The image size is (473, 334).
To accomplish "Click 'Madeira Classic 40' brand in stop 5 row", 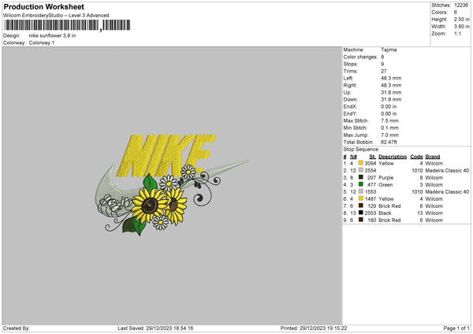I will click(447, 191).
